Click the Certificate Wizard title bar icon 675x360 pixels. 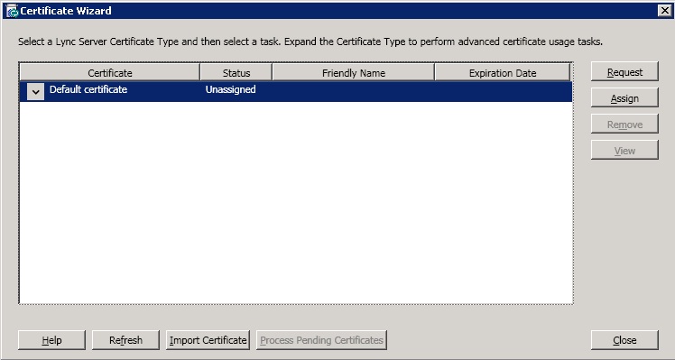tap(12, 11)
